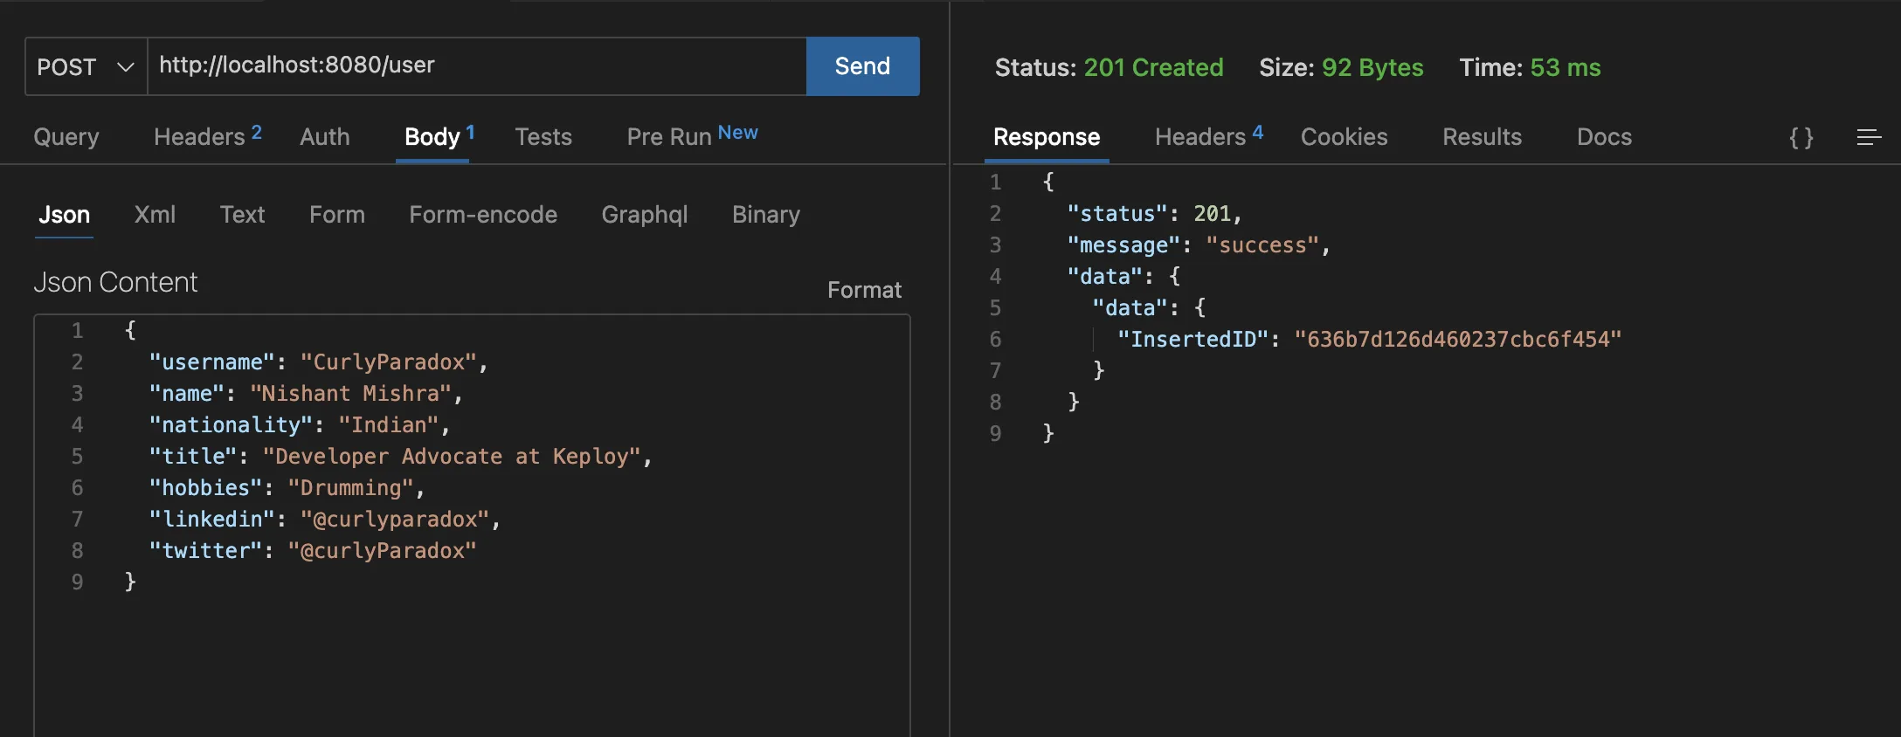Open the Auth tab
The image size is (1901, 737).
pos(325,137)
